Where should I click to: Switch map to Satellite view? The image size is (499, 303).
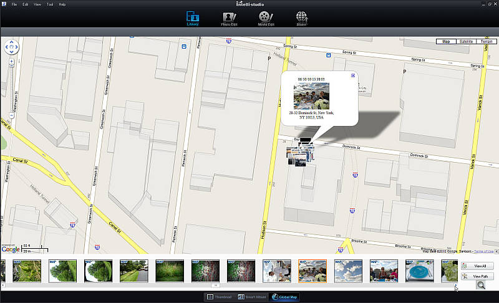[465, 42]
